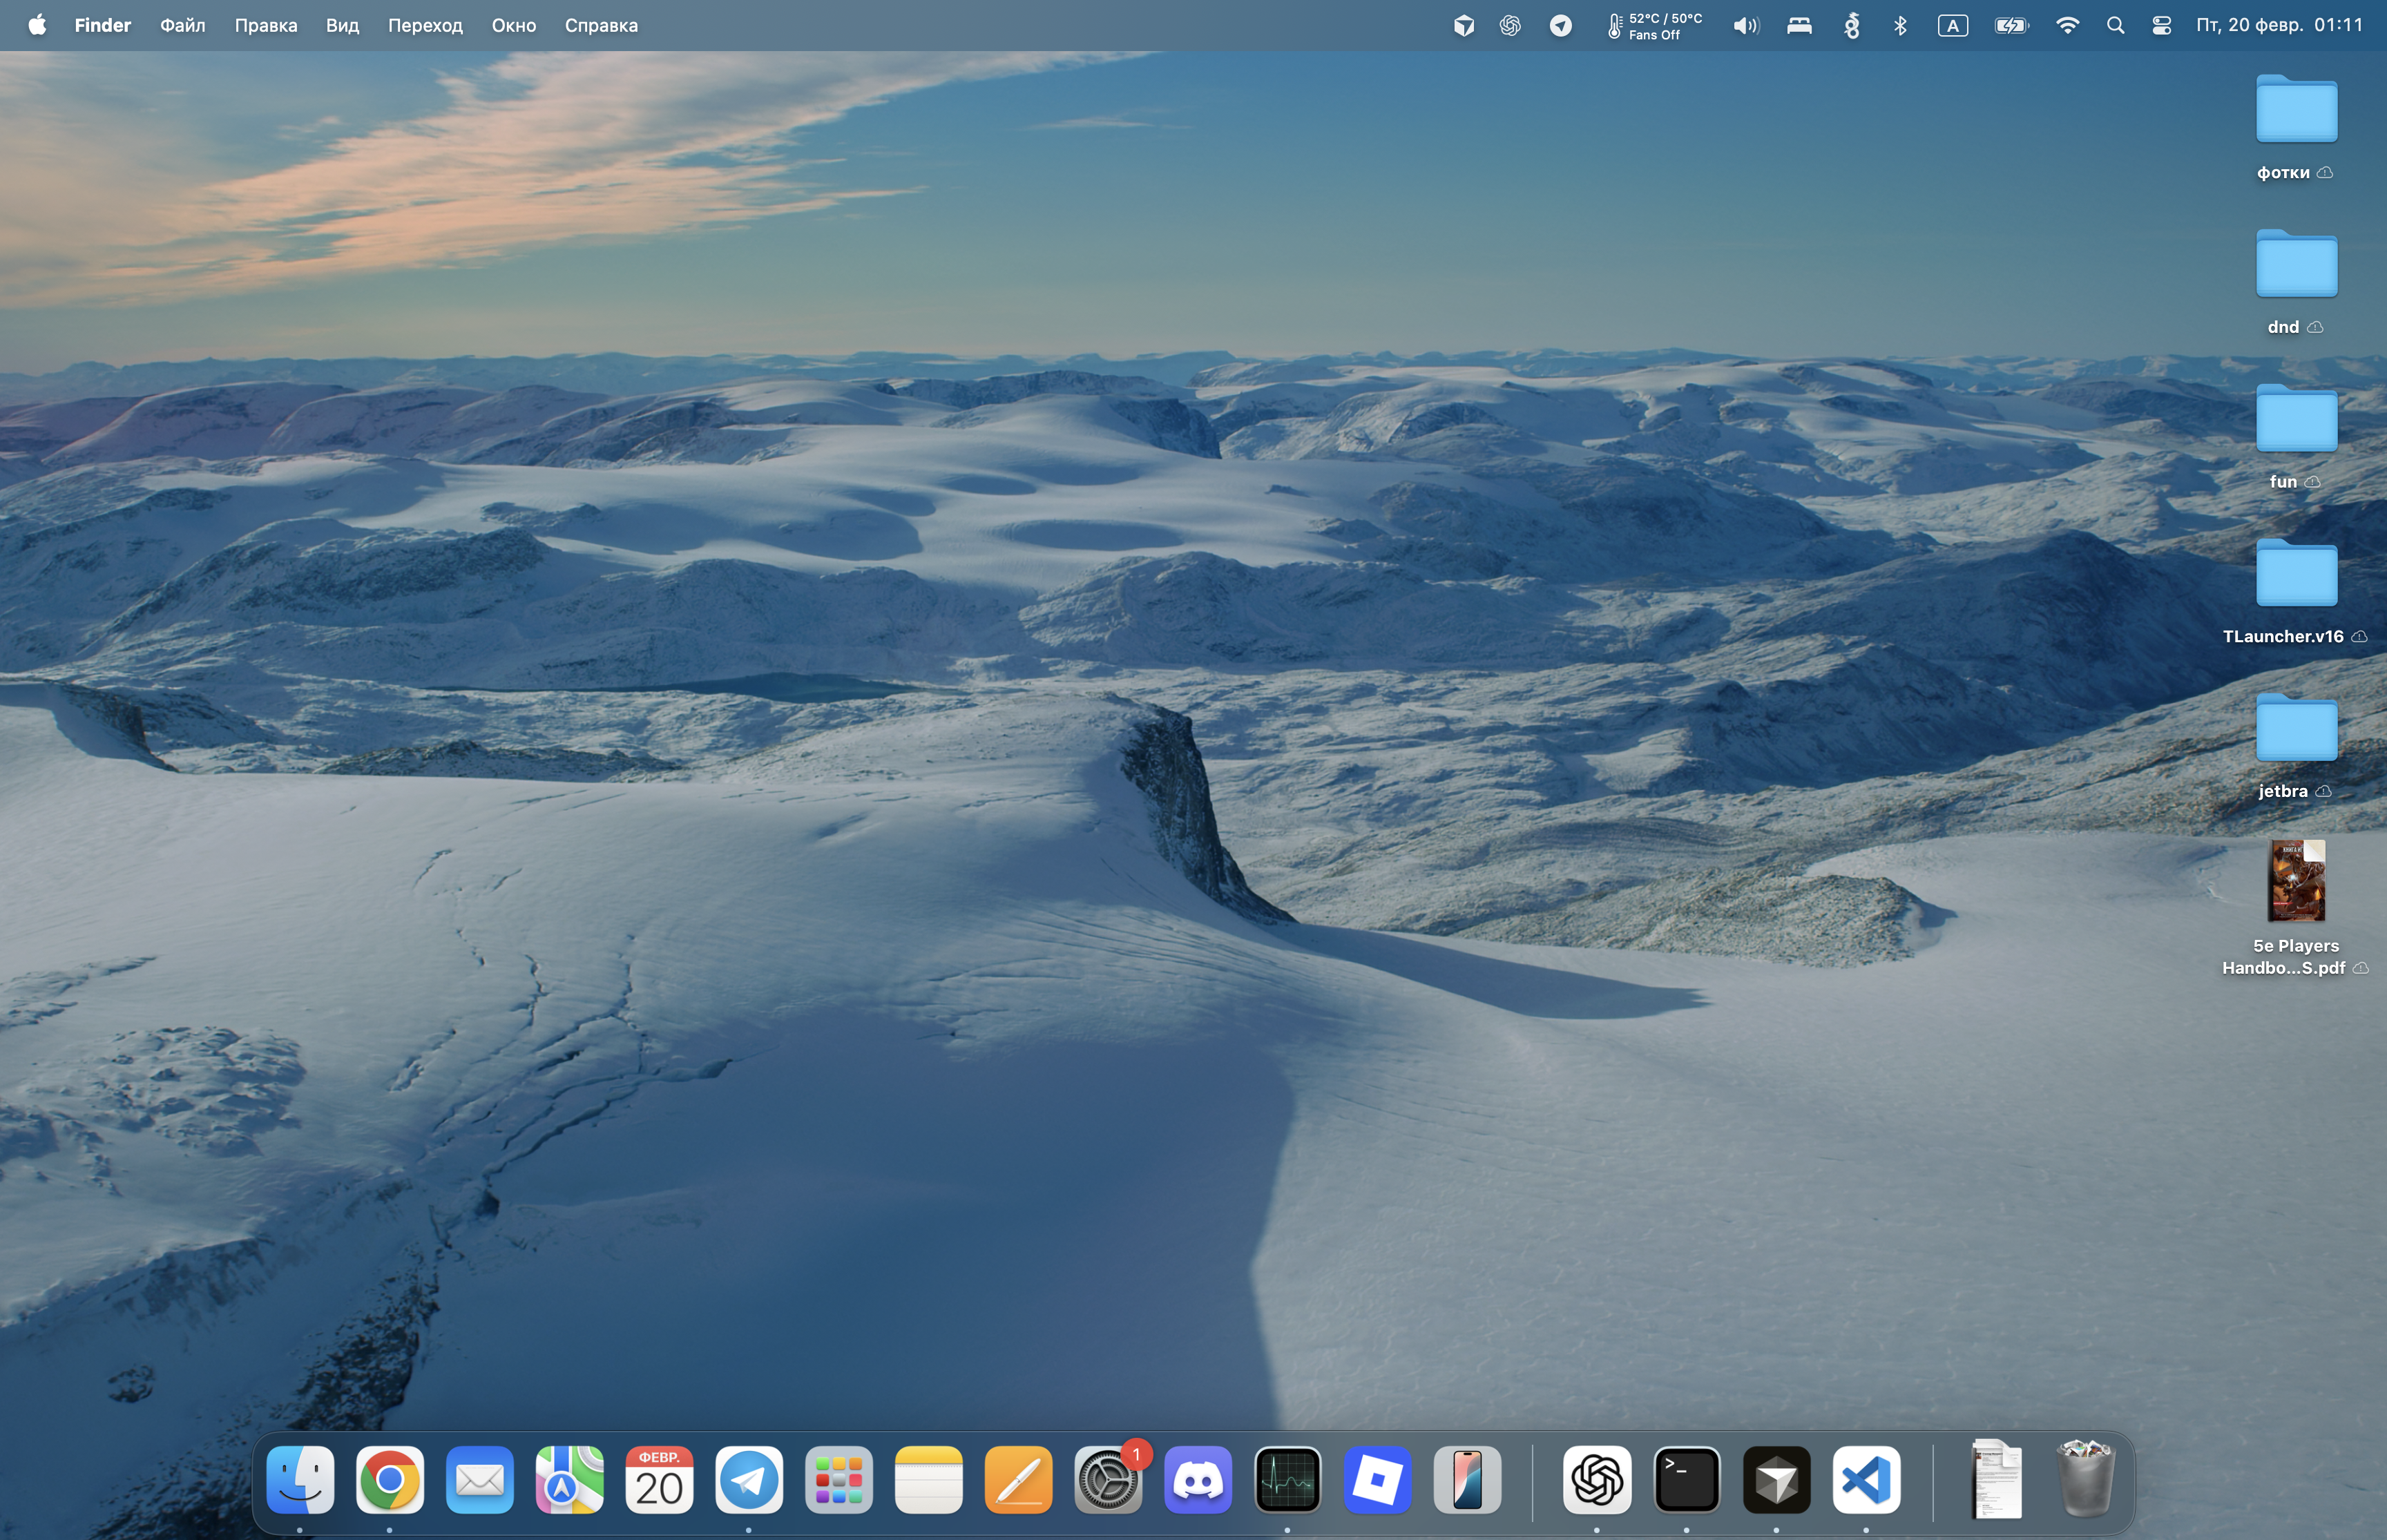Open the Переход menu
Viewport: 2387px width, 1540px height.
point(425,26)
